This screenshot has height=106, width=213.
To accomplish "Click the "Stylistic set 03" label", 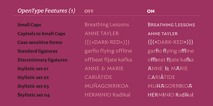I will 33,86.
